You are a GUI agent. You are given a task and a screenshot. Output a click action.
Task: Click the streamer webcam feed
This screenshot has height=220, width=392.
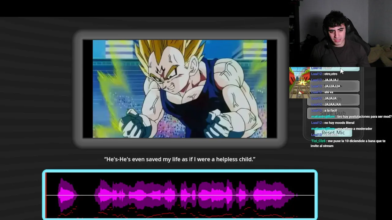341,34
